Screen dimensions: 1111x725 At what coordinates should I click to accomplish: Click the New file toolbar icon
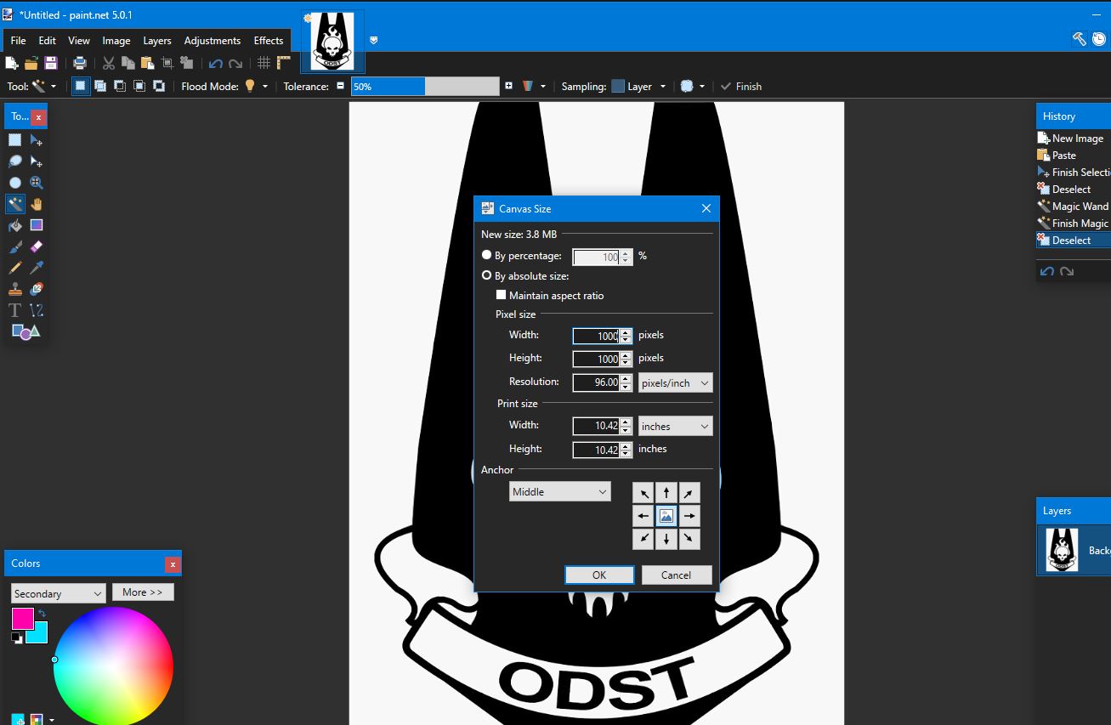click(12, 63)
